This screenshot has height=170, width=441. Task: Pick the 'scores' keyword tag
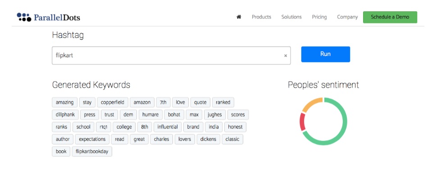238,115
